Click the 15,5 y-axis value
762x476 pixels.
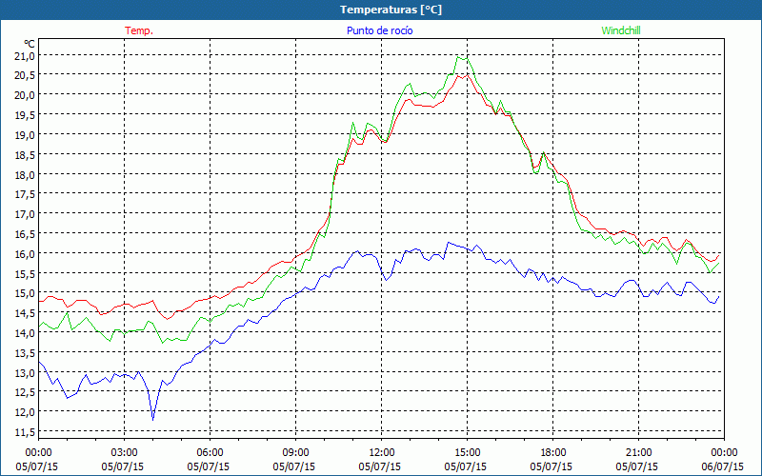point(26,274)
